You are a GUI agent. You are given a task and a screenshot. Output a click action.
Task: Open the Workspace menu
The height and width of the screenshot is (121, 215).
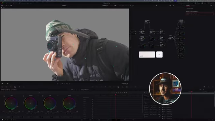(x=58, y=1)
